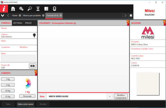Select the 20 Kg format
This screenshot has width=166, height=108.
tap(8, 91)
